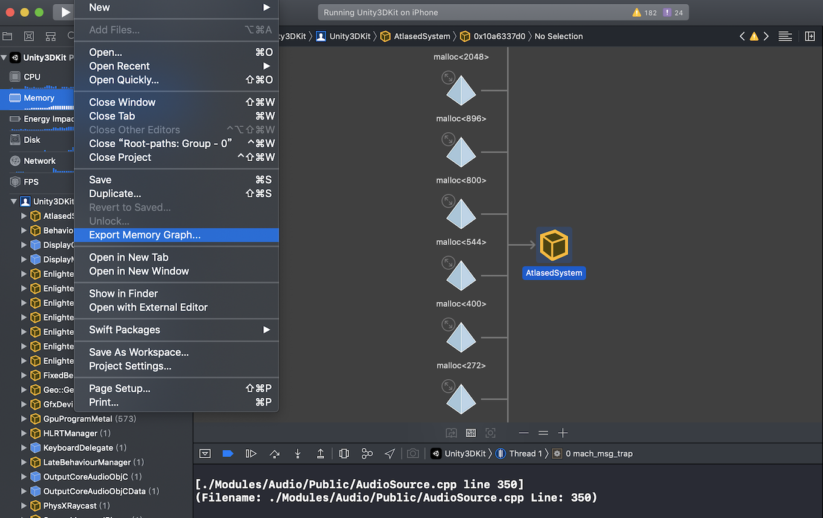
Task: Expand GpuProgramMetal (573) tree row
Action: coord(24,418)
